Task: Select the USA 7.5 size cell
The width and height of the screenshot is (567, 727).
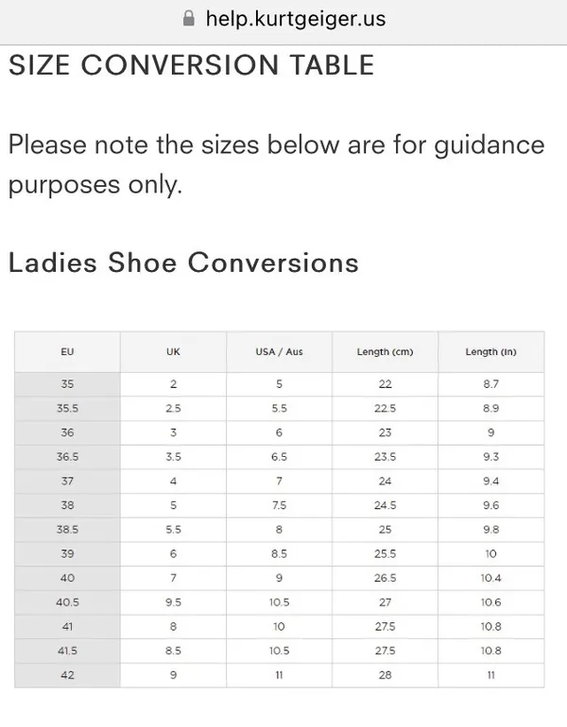Action: pos(280,505)
